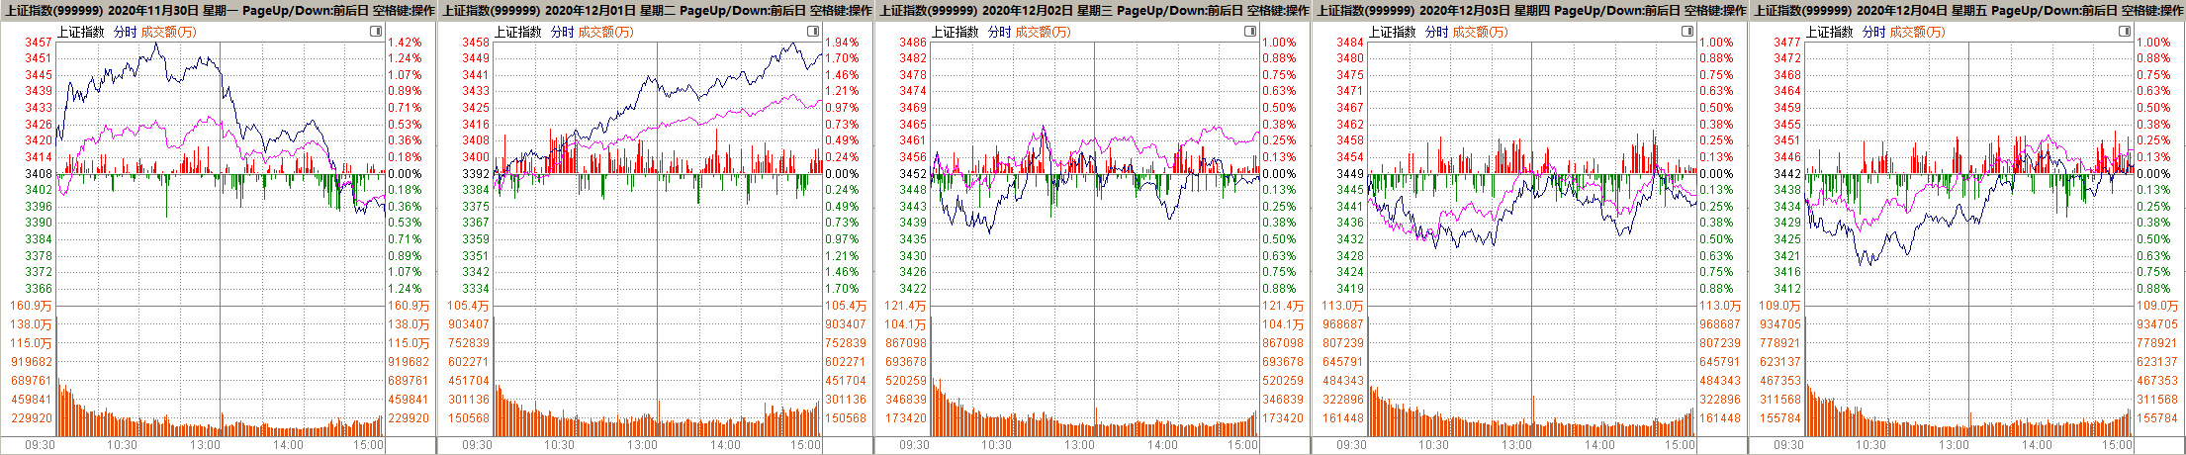Image resolution: width=2186 pixels, height=455 pixels.
Task: Click the 1.42% label in the 11月30日 chart
Action: click(405, 43)
